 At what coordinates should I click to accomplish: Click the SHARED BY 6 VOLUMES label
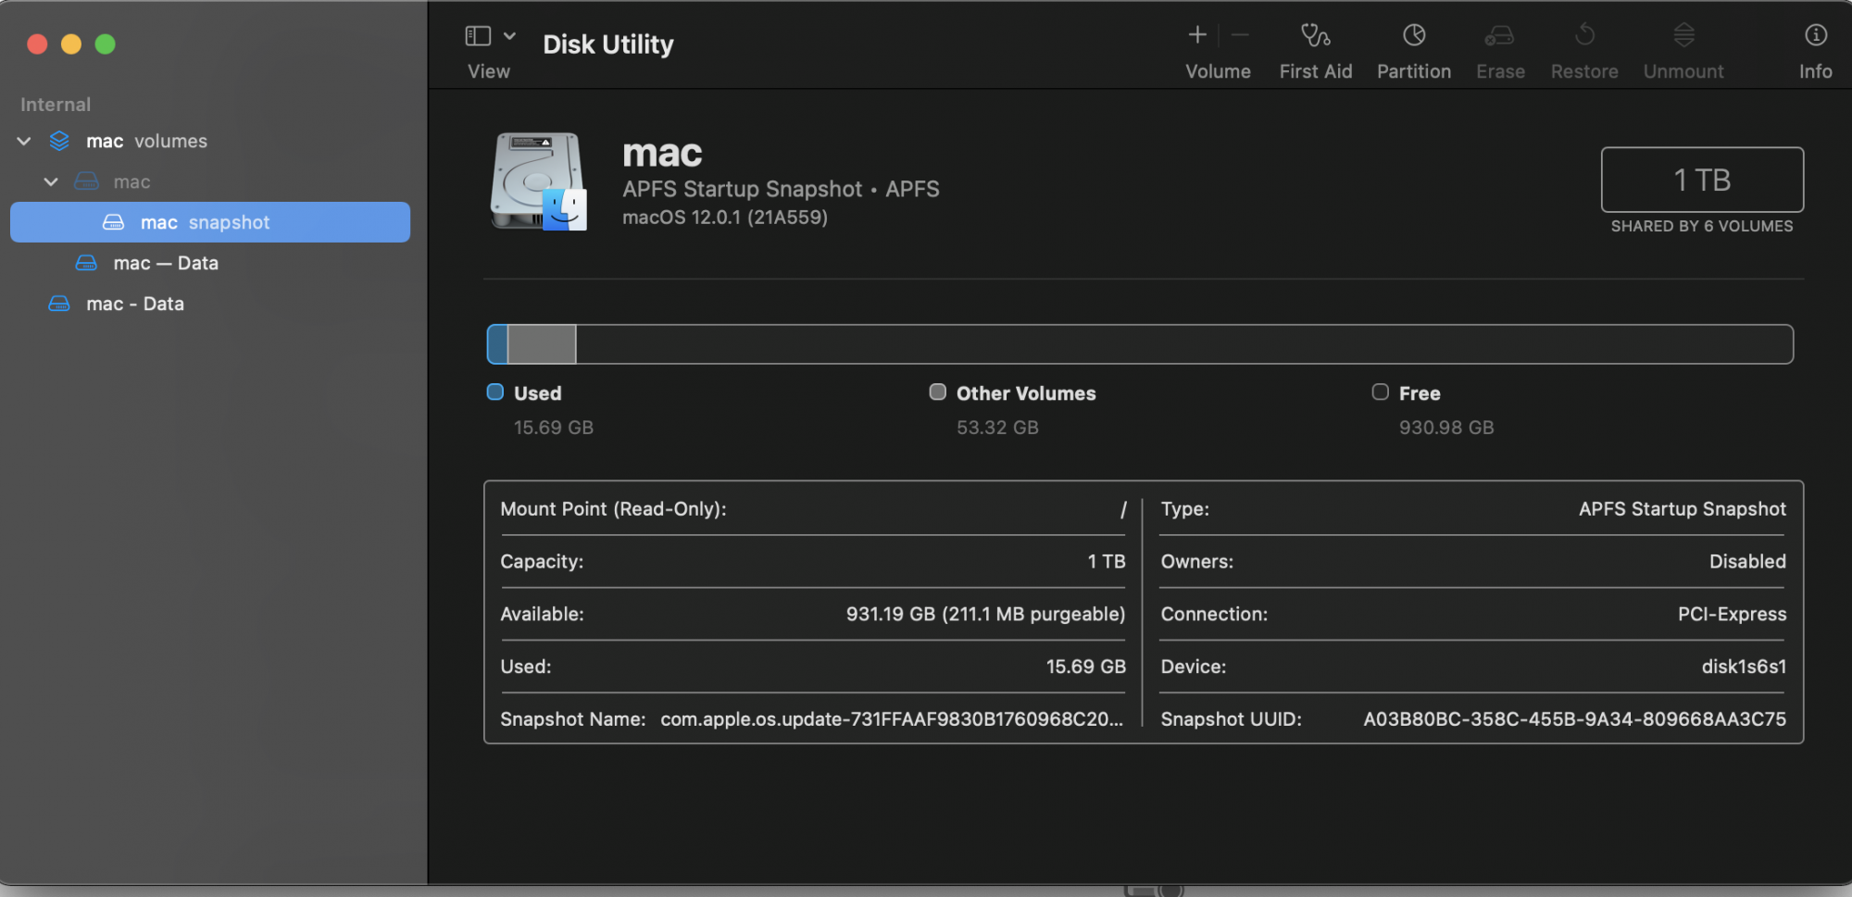click(x=1702, y=226)
